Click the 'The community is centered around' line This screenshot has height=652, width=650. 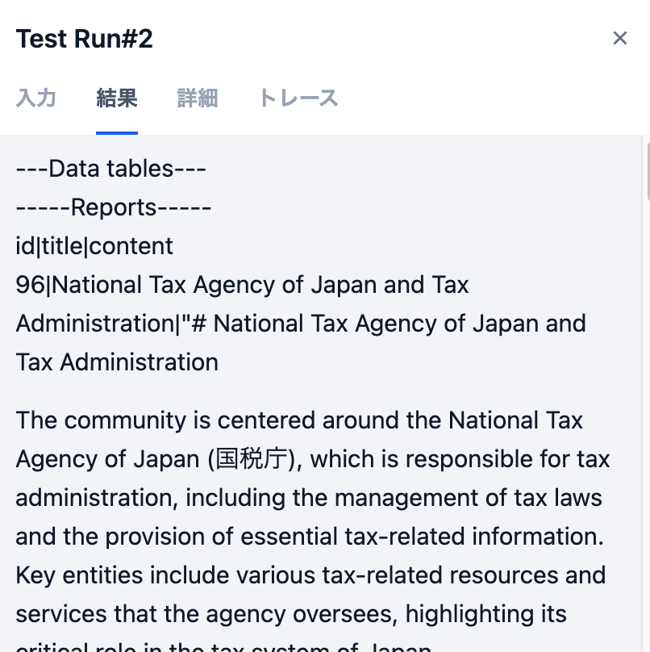pos(299,420)
